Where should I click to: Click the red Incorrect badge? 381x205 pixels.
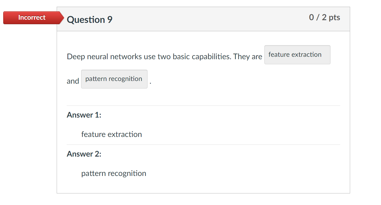pyautogui.click(x=31, y=18)
